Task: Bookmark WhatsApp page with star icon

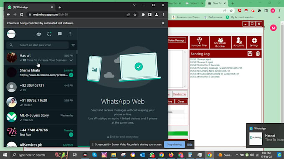Action: pyautogui.click(x=135, y=15)
